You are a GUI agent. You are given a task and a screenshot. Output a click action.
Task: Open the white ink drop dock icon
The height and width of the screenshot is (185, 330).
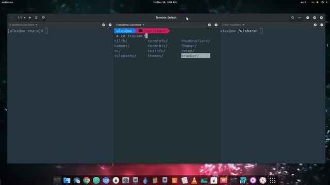(x=115, y=180)
